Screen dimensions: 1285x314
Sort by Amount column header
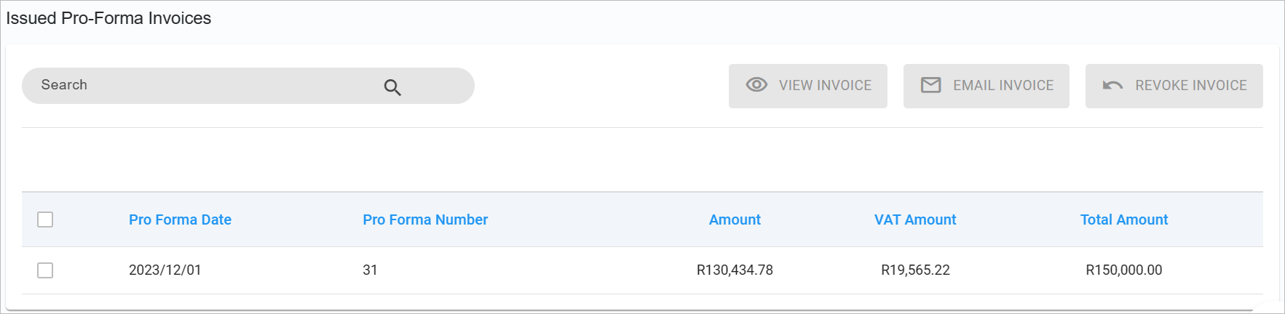735,220
